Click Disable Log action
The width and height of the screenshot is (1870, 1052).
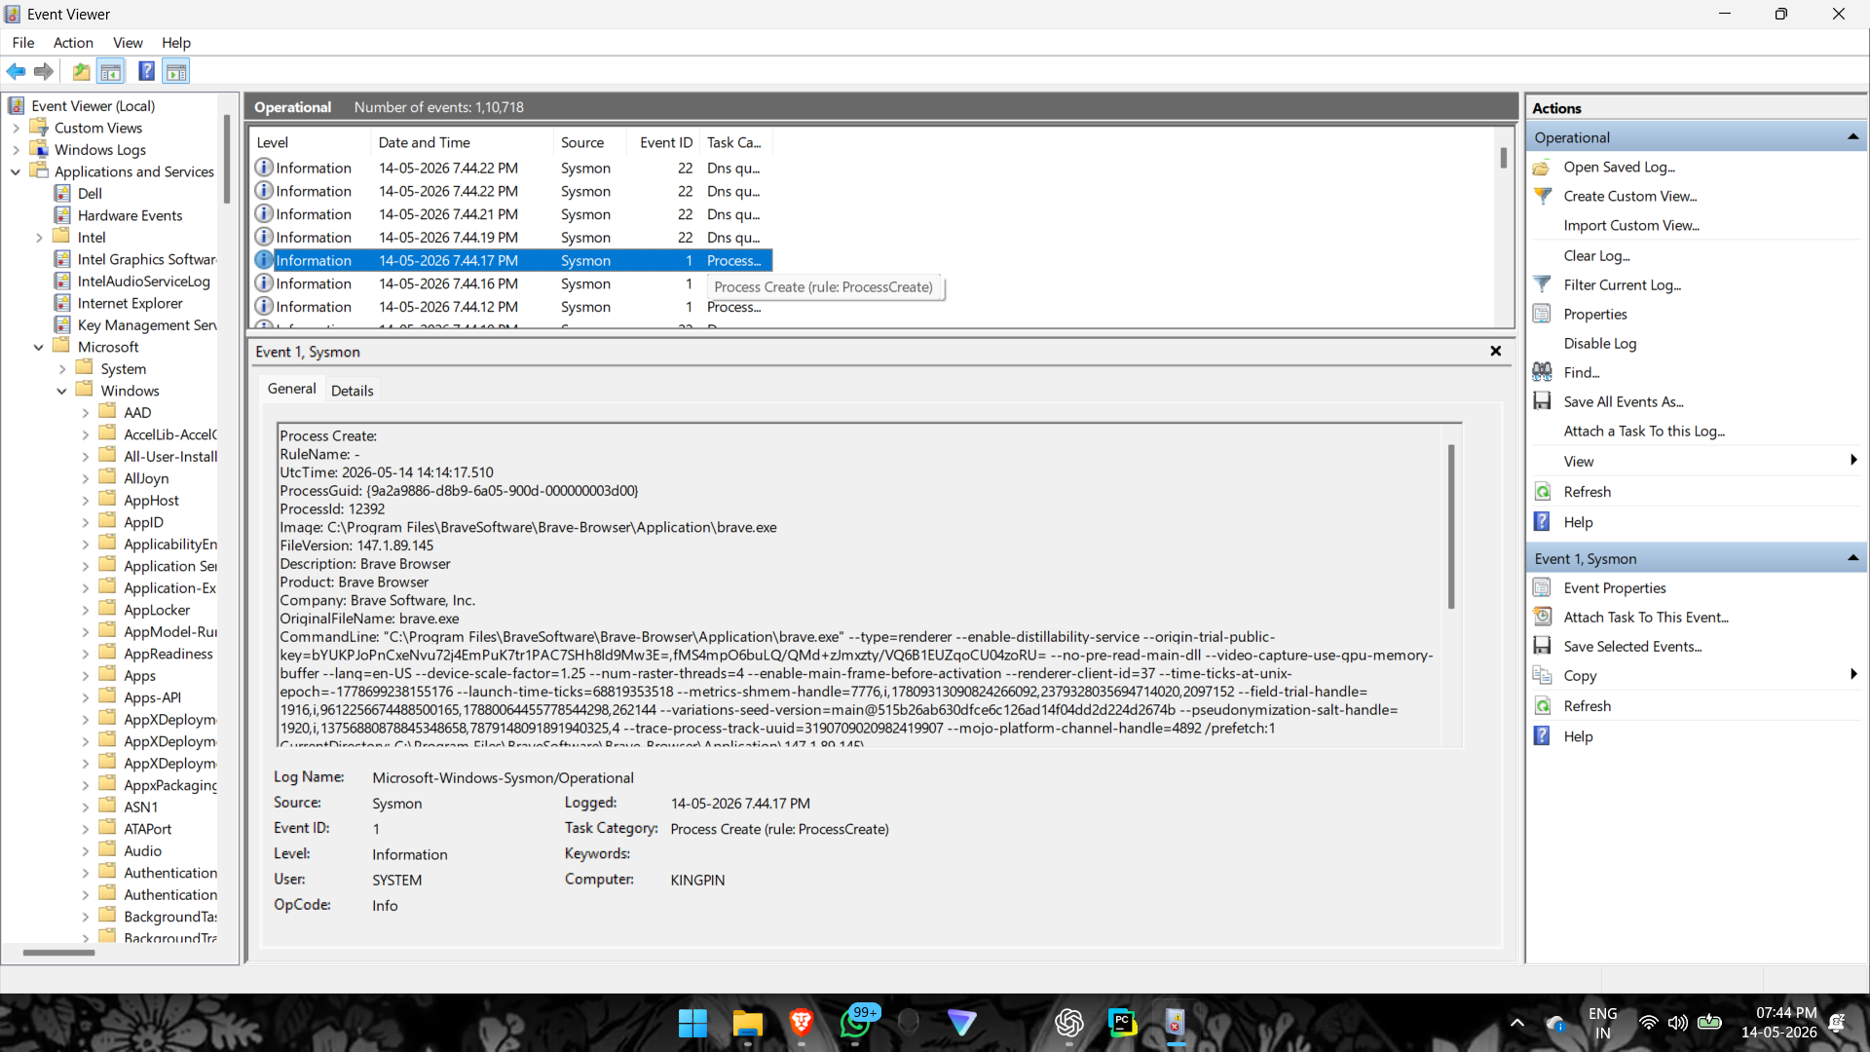(1599, 343)
